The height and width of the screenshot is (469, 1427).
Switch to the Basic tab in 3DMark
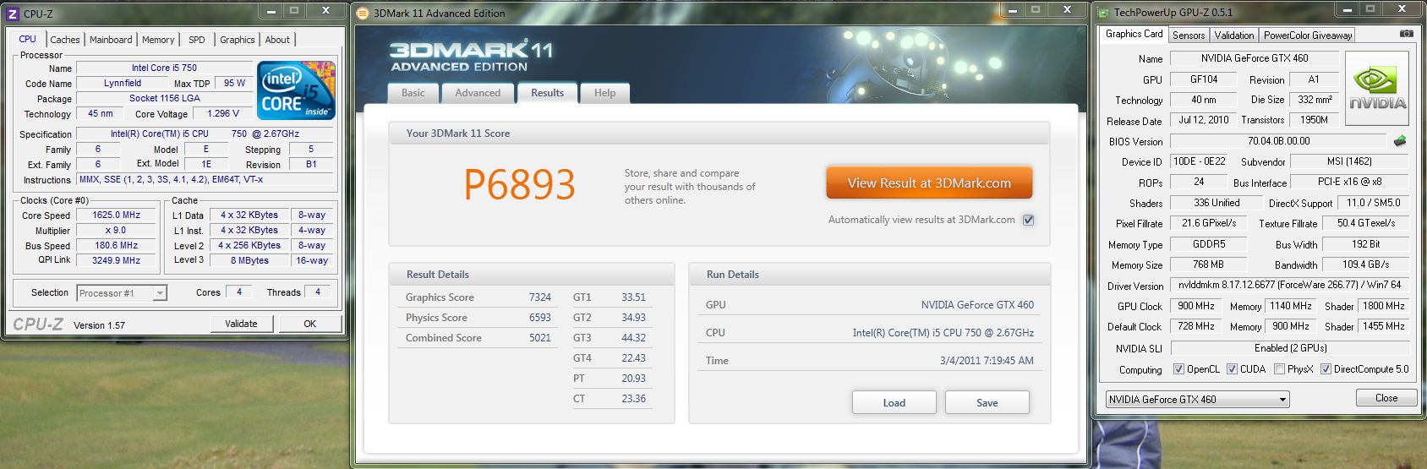tap(413, 93)
